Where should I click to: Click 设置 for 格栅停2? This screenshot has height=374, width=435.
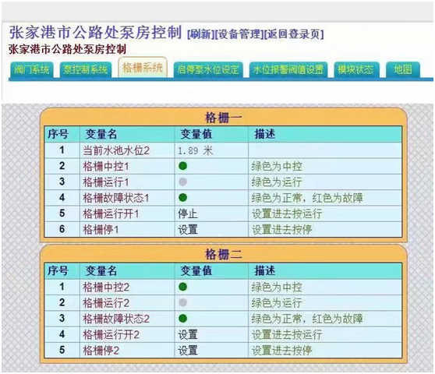click(188, 350)
